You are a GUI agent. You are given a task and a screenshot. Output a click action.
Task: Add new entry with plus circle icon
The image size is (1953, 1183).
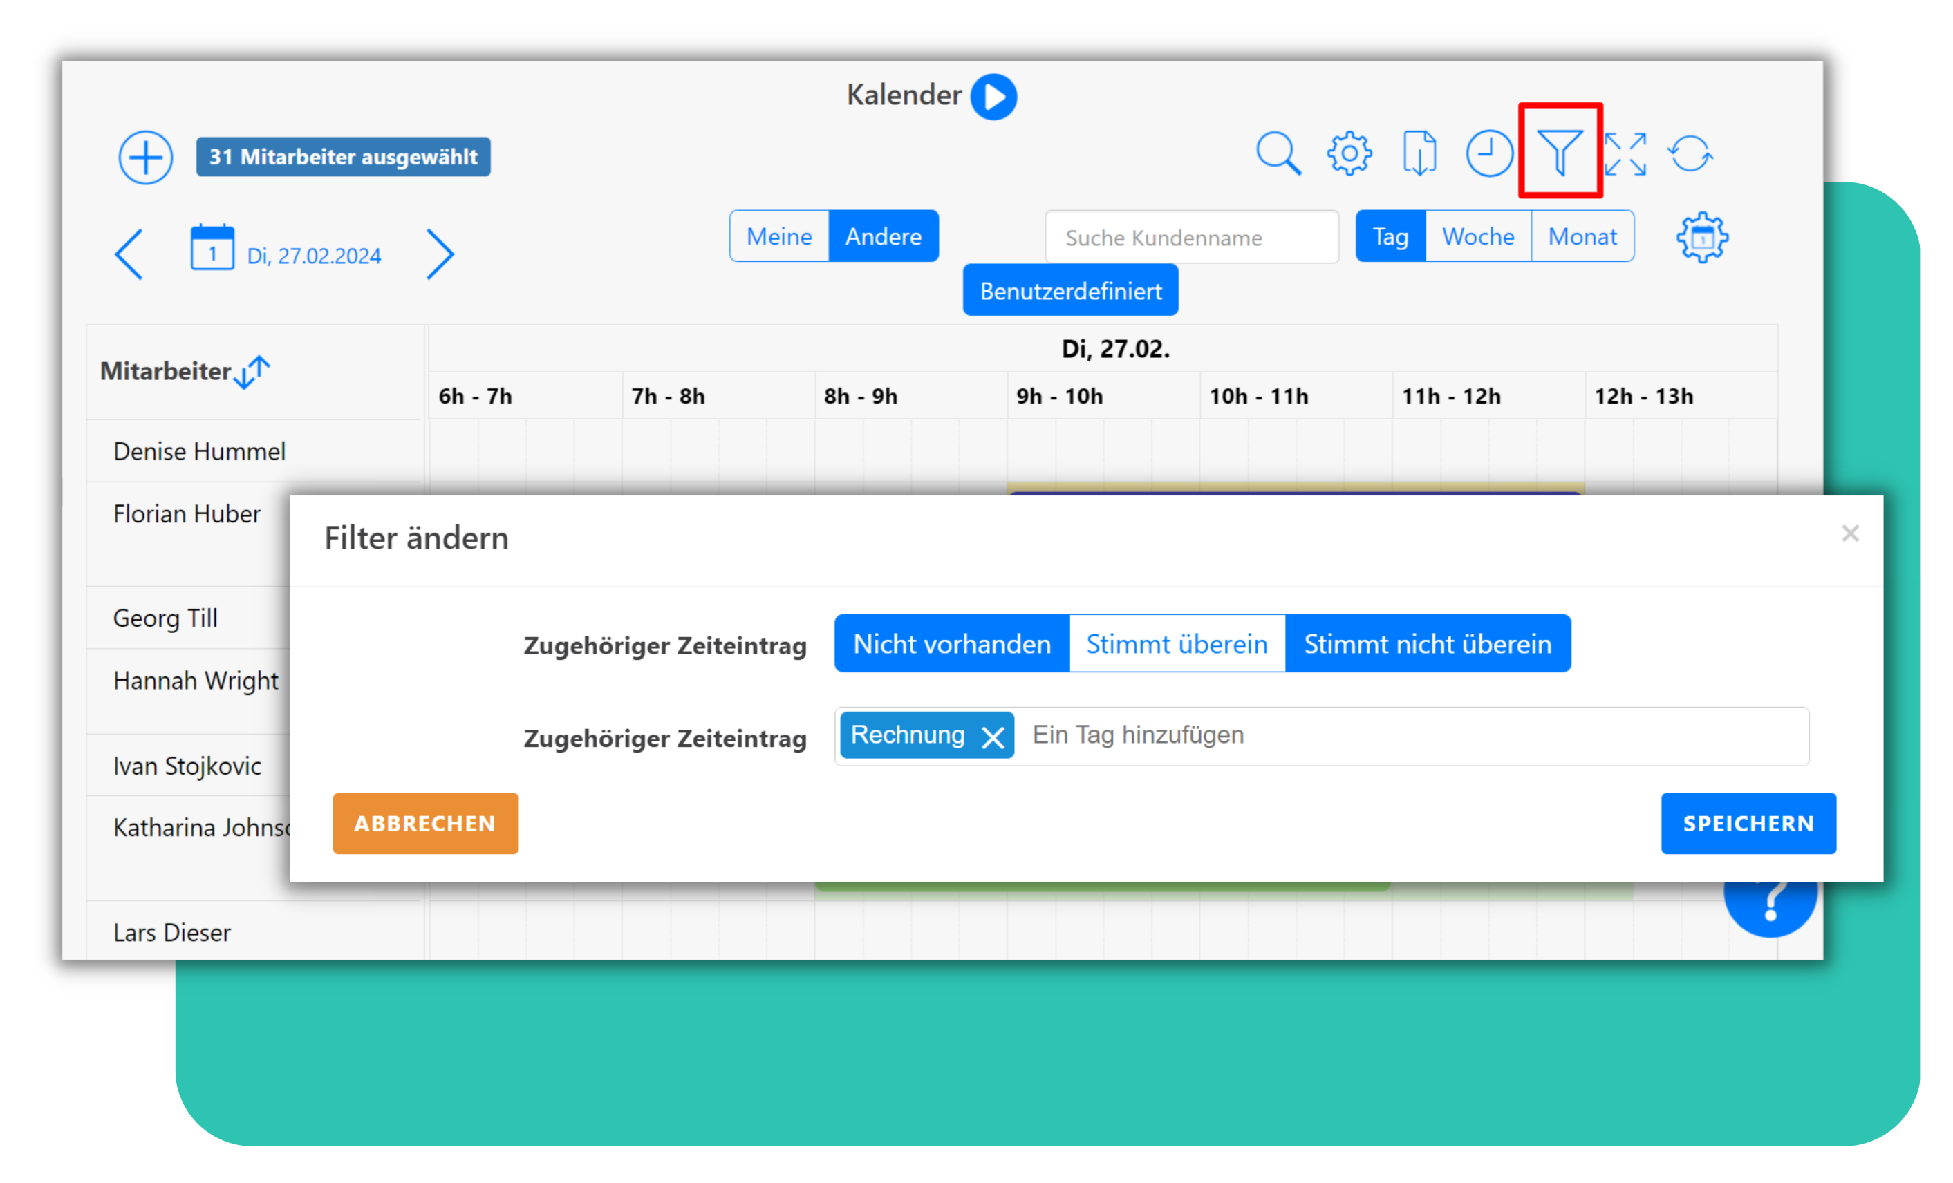(x=146, y=157)
